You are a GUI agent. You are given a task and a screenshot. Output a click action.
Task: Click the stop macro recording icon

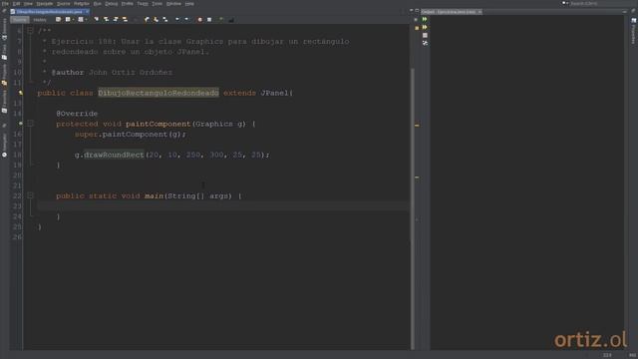209,19
